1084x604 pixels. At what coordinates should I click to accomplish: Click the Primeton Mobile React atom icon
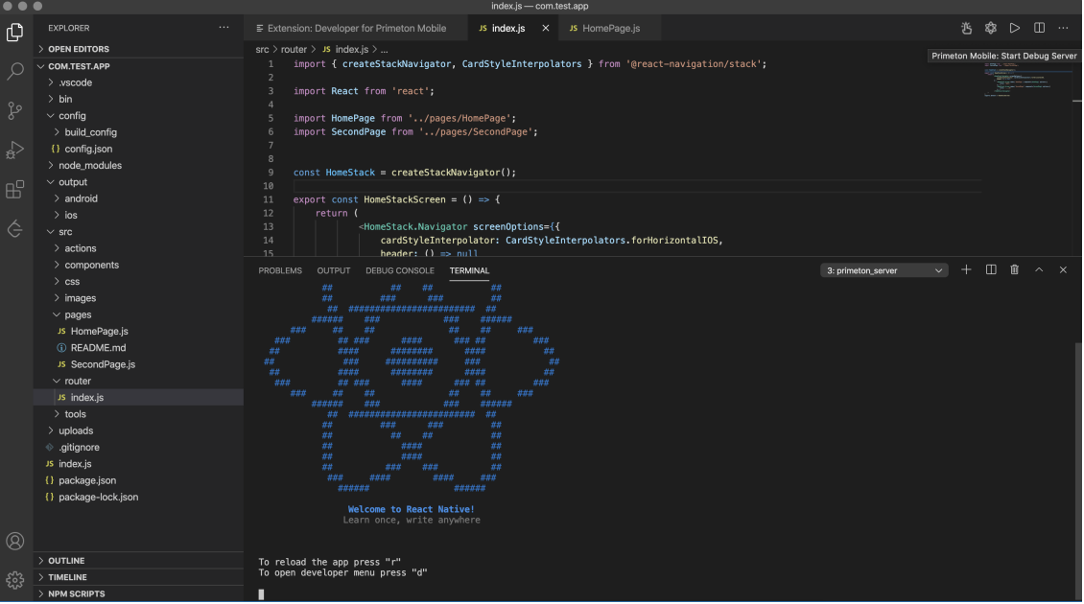coord(991,29)
